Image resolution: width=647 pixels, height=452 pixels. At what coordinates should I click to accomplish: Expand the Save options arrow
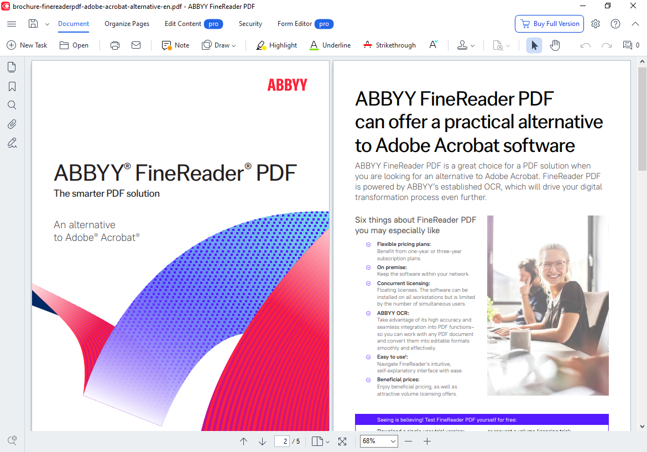pyautogui.click(x=47, y=24)
